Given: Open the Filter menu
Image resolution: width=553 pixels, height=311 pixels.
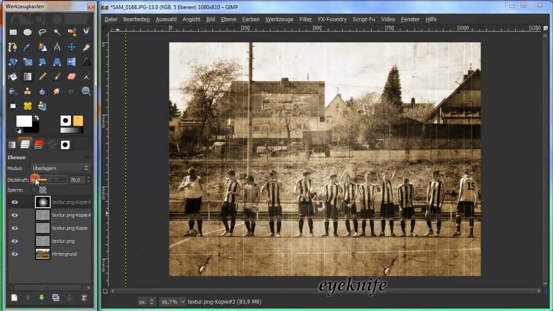Looking at the screenshot, I should (305, 19).
